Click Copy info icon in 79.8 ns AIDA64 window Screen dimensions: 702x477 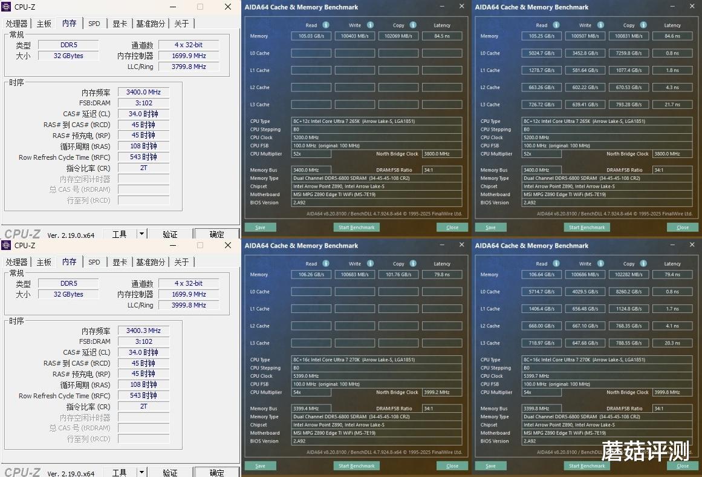pos(413,263)
